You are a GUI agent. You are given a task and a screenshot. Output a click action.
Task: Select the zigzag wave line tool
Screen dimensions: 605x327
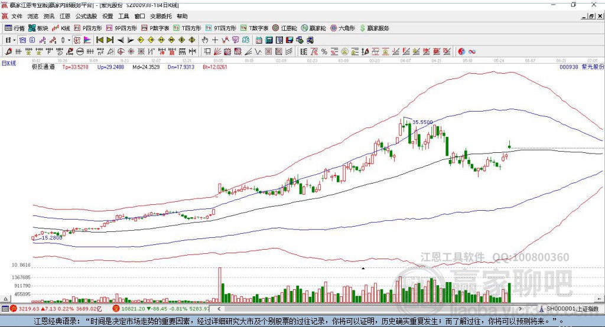258,52
